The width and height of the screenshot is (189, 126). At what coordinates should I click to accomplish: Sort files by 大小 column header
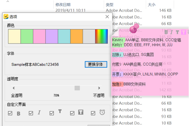pyautogui.click(x=152, y=5)
